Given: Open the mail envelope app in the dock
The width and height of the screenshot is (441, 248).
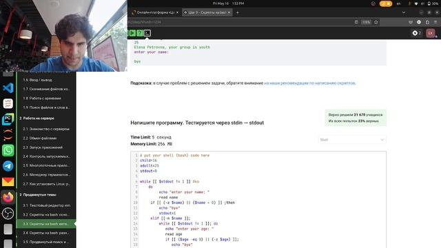Looking at the screenshot, I should click(x=8, y=182).
